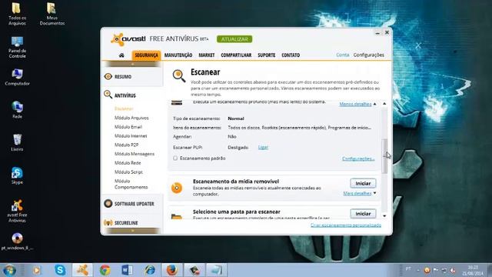The image size is (492, 277).
Task: Select Módulo Rede in sidebar
Action: 128,163
